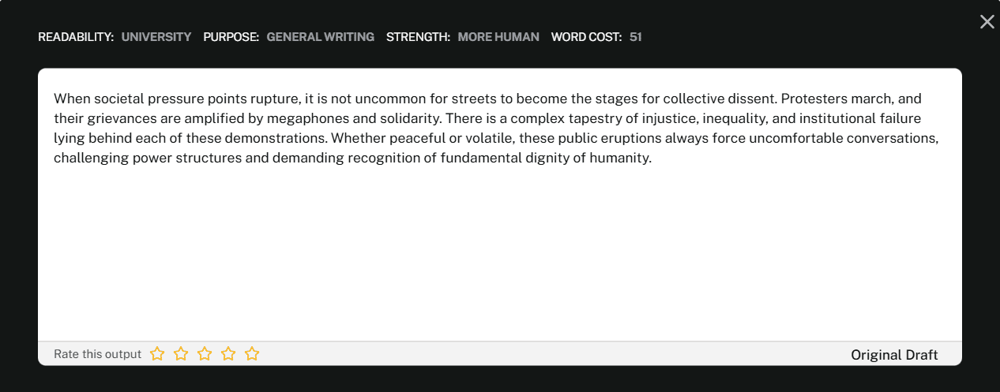
Task: Give the output a three-star rating
Action: coord(205,354)
